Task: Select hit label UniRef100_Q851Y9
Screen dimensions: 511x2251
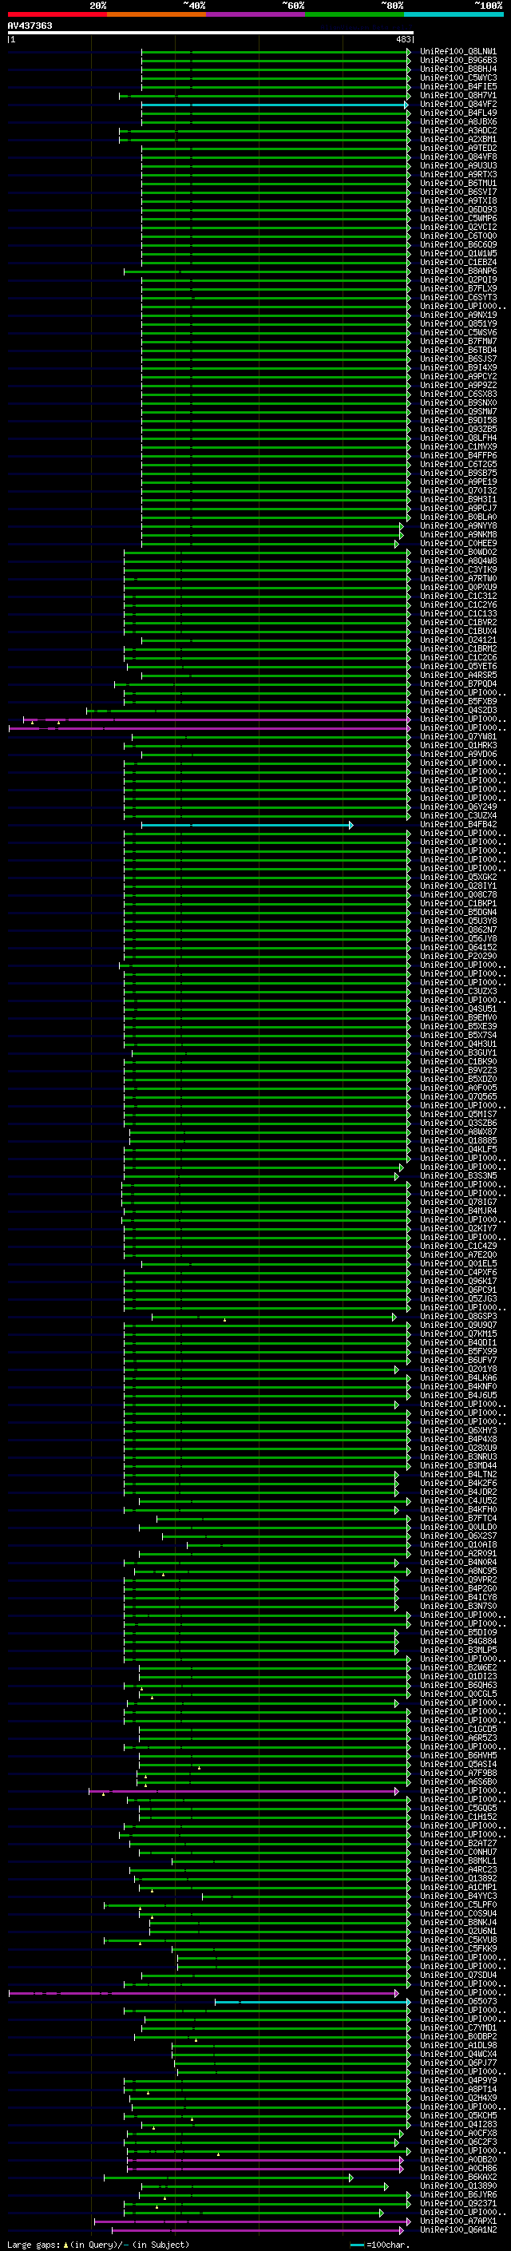Action: pos(458,323)
